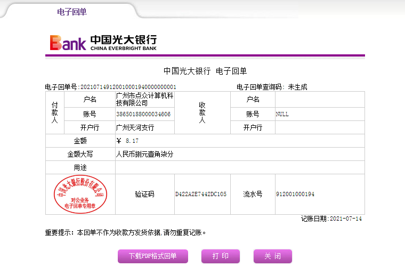This screenshot has width=405, height=275.
Task: Click the 关闭 button
Action: click(272, 256)
